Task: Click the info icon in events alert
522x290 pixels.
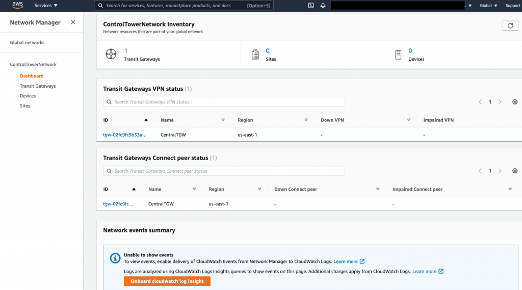Action: (x=115, y=258)
